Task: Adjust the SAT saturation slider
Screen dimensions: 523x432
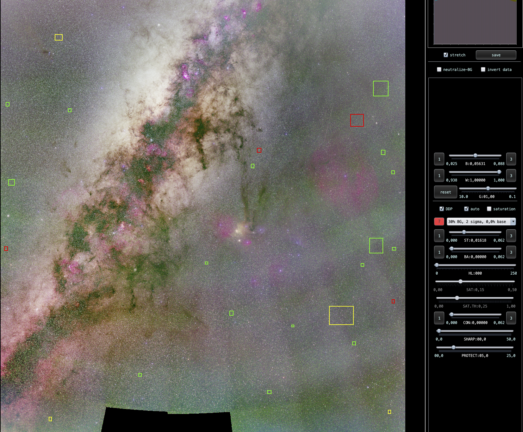Action: [460, 282]
